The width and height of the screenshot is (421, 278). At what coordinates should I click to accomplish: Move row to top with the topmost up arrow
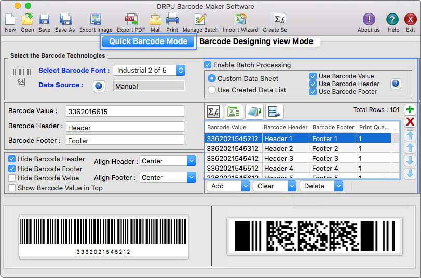tap(410, 135)
